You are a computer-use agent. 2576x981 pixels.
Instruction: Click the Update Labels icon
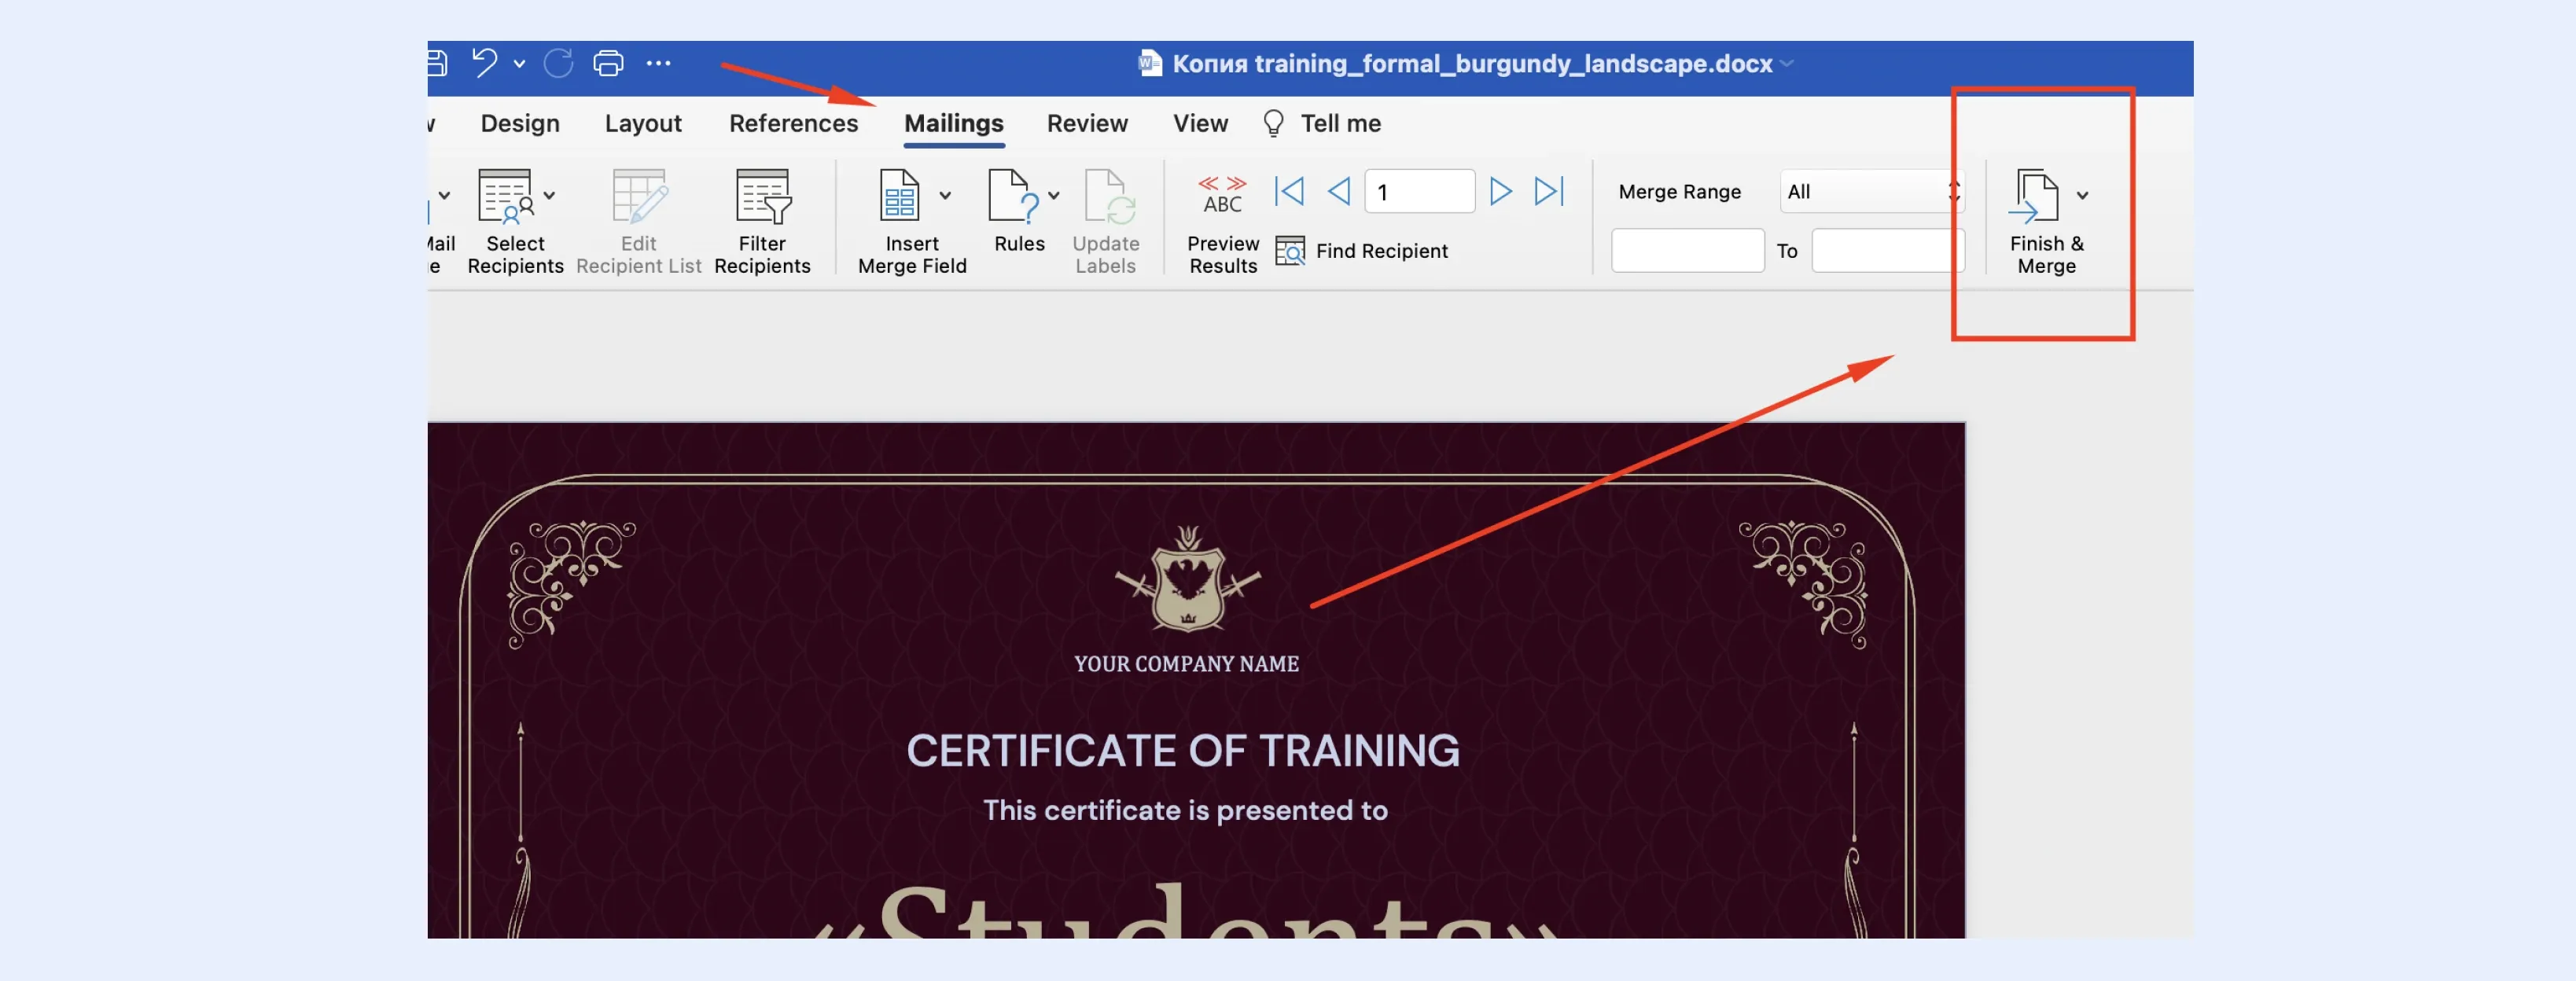pos(1109,196)
